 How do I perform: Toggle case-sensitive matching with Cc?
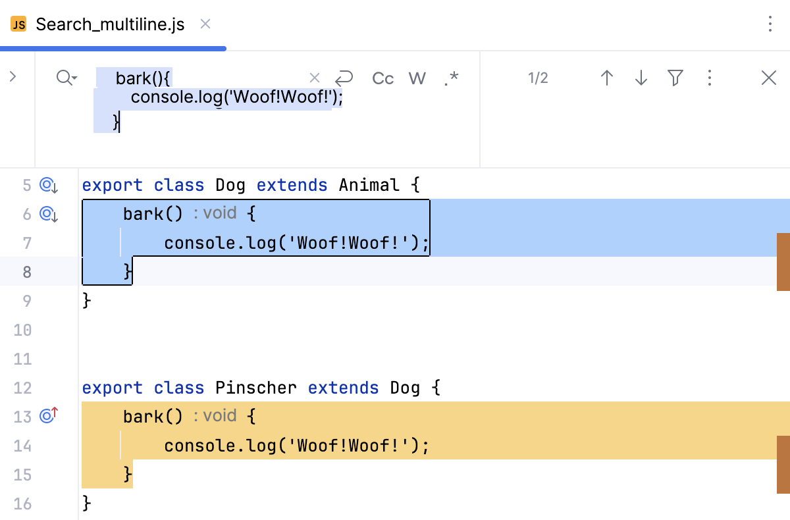(382, 78)
